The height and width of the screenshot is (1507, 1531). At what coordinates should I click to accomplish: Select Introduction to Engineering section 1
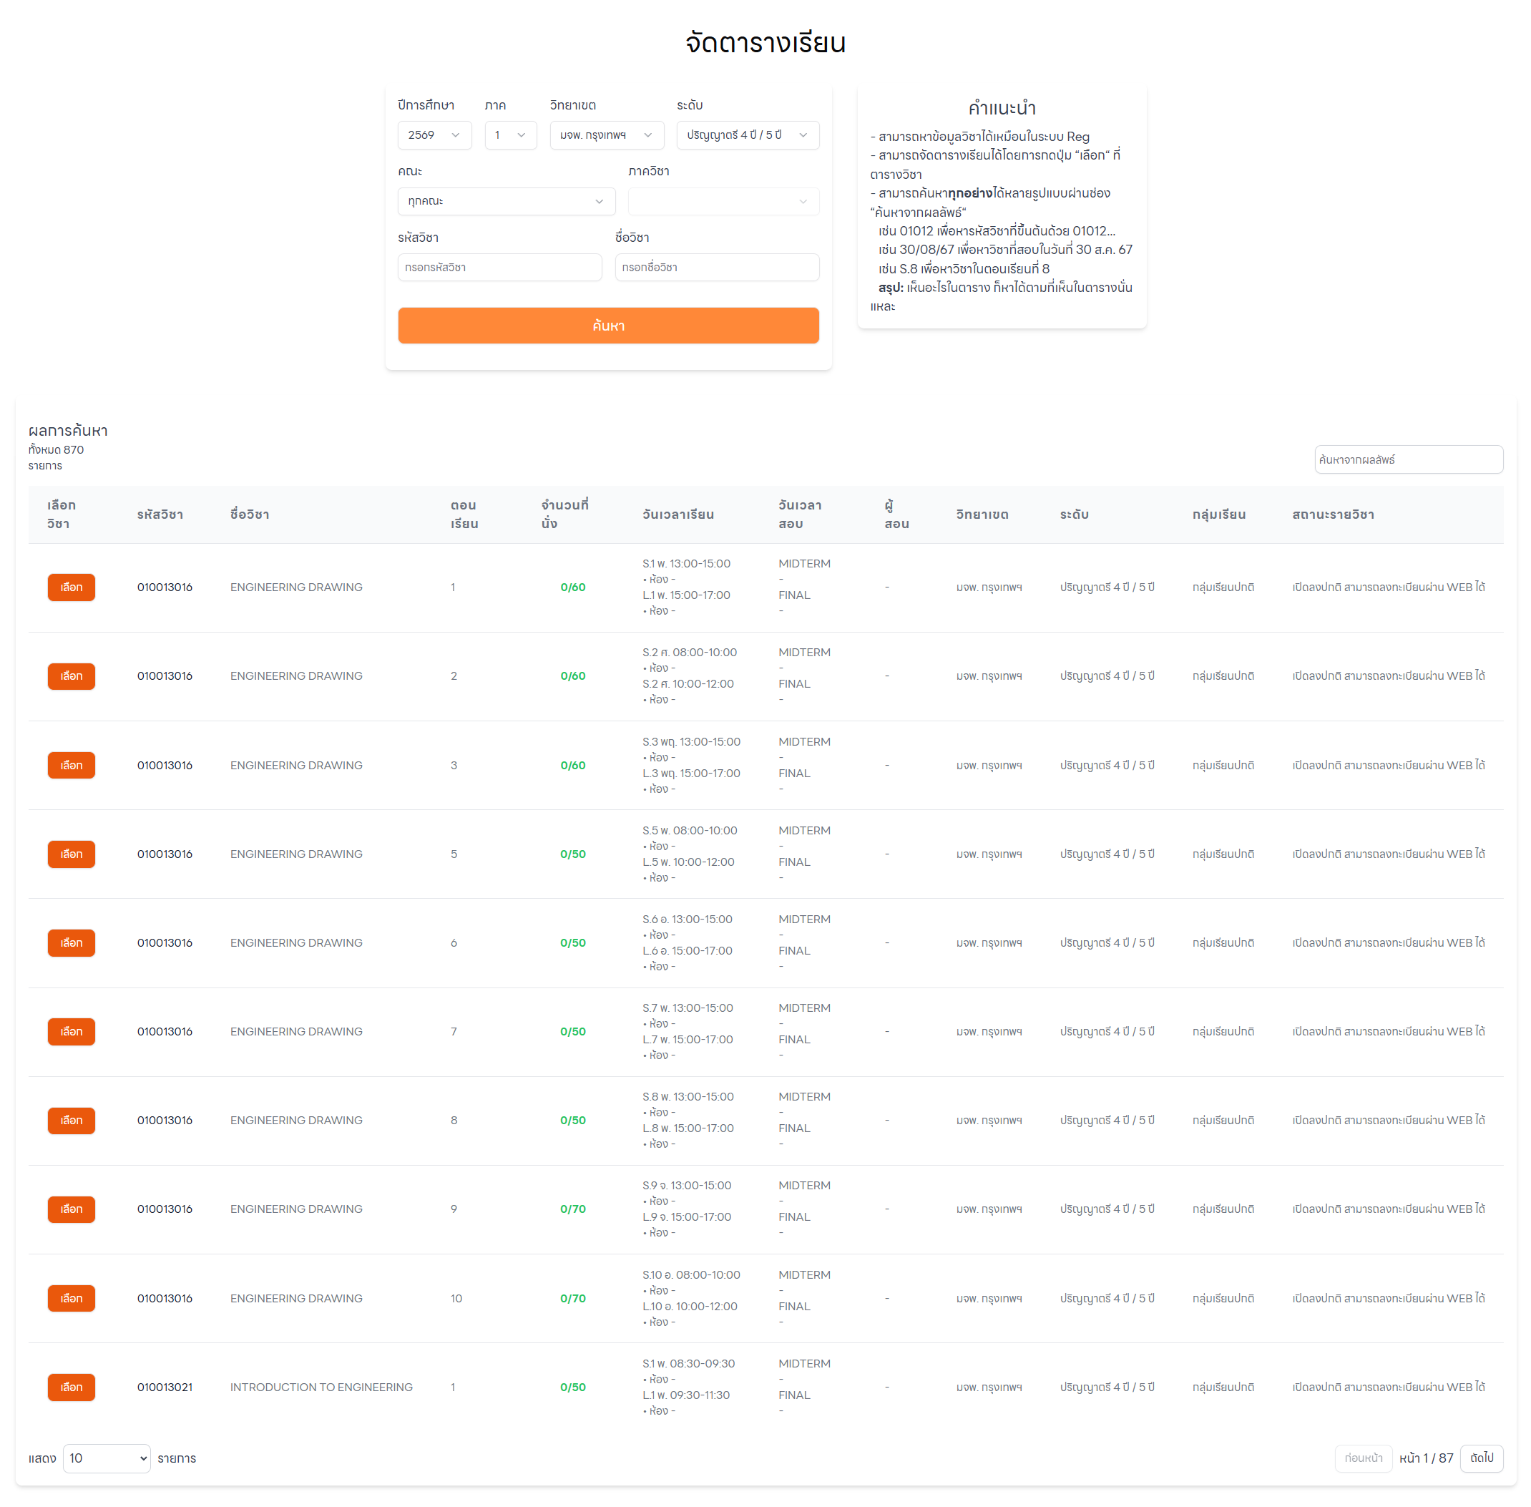pos(72,1387)
